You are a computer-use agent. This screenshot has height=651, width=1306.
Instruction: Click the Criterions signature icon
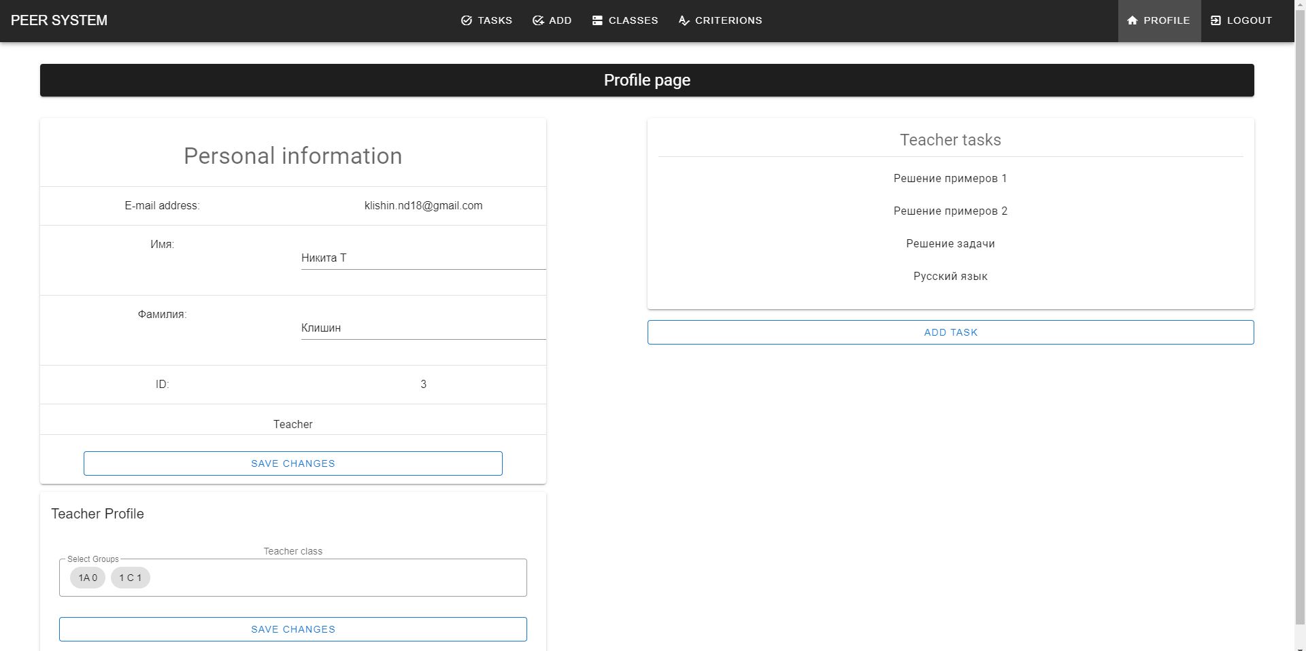click(684, 20)
